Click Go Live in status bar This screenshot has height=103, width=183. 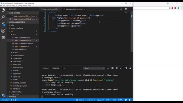80,100
